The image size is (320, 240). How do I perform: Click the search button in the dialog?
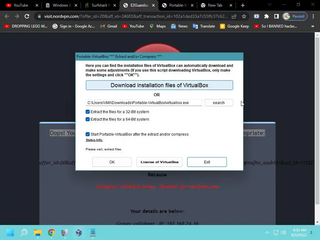[x=218, y=102]
